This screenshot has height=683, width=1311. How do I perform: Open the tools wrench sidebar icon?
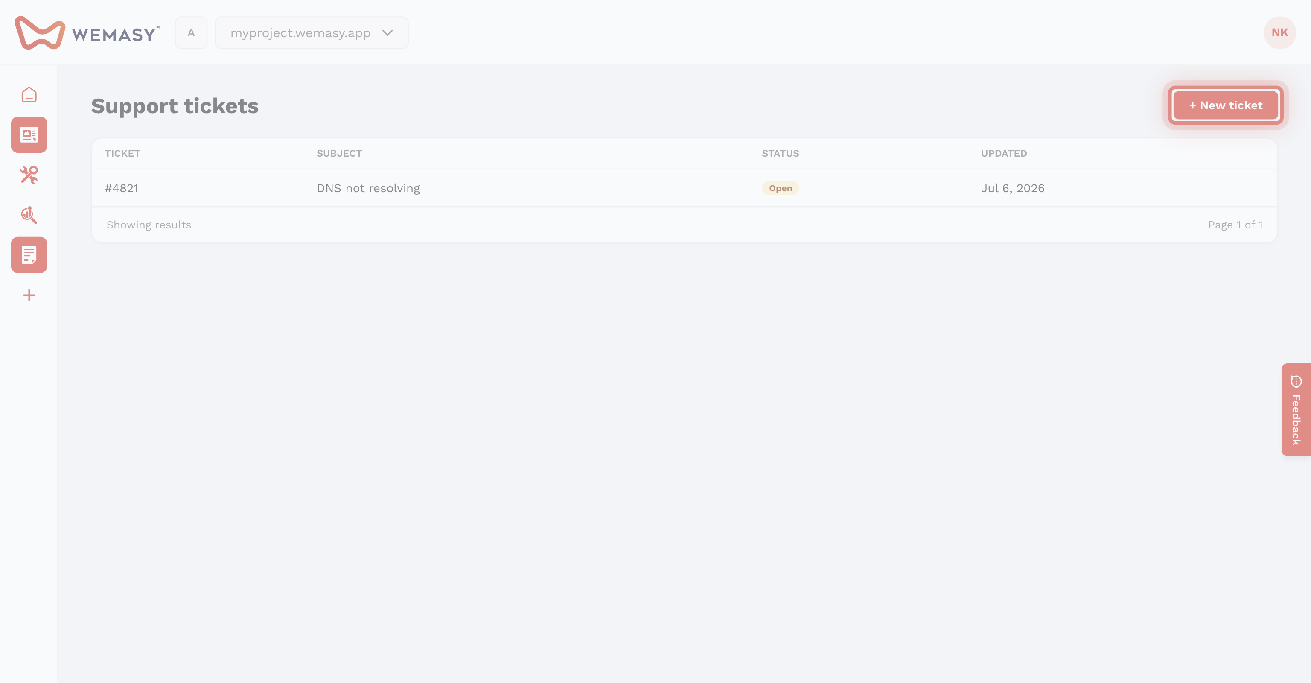(29, 175)
